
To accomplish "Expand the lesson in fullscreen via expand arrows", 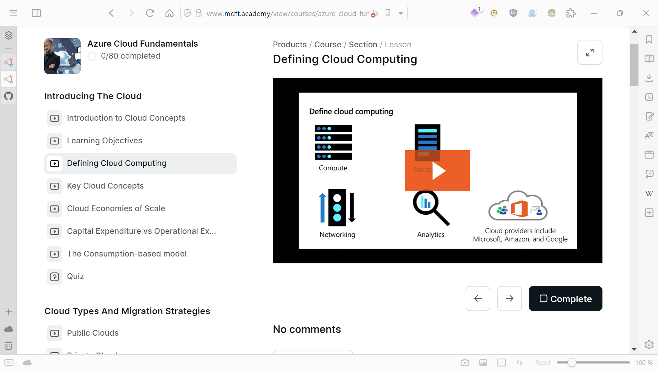I will pyautogui.click(x=590, y=52).
